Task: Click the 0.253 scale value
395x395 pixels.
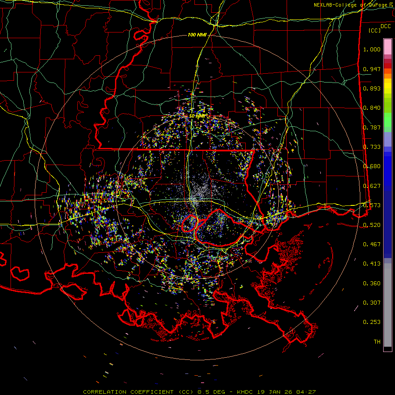Action: point(372,322)
